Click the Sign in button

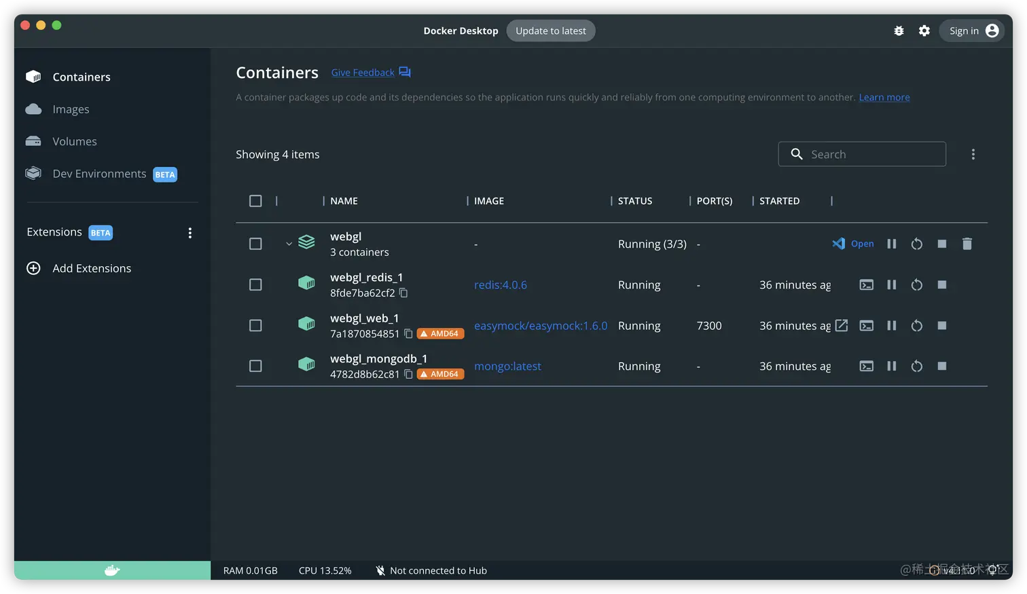click(972, 31)
